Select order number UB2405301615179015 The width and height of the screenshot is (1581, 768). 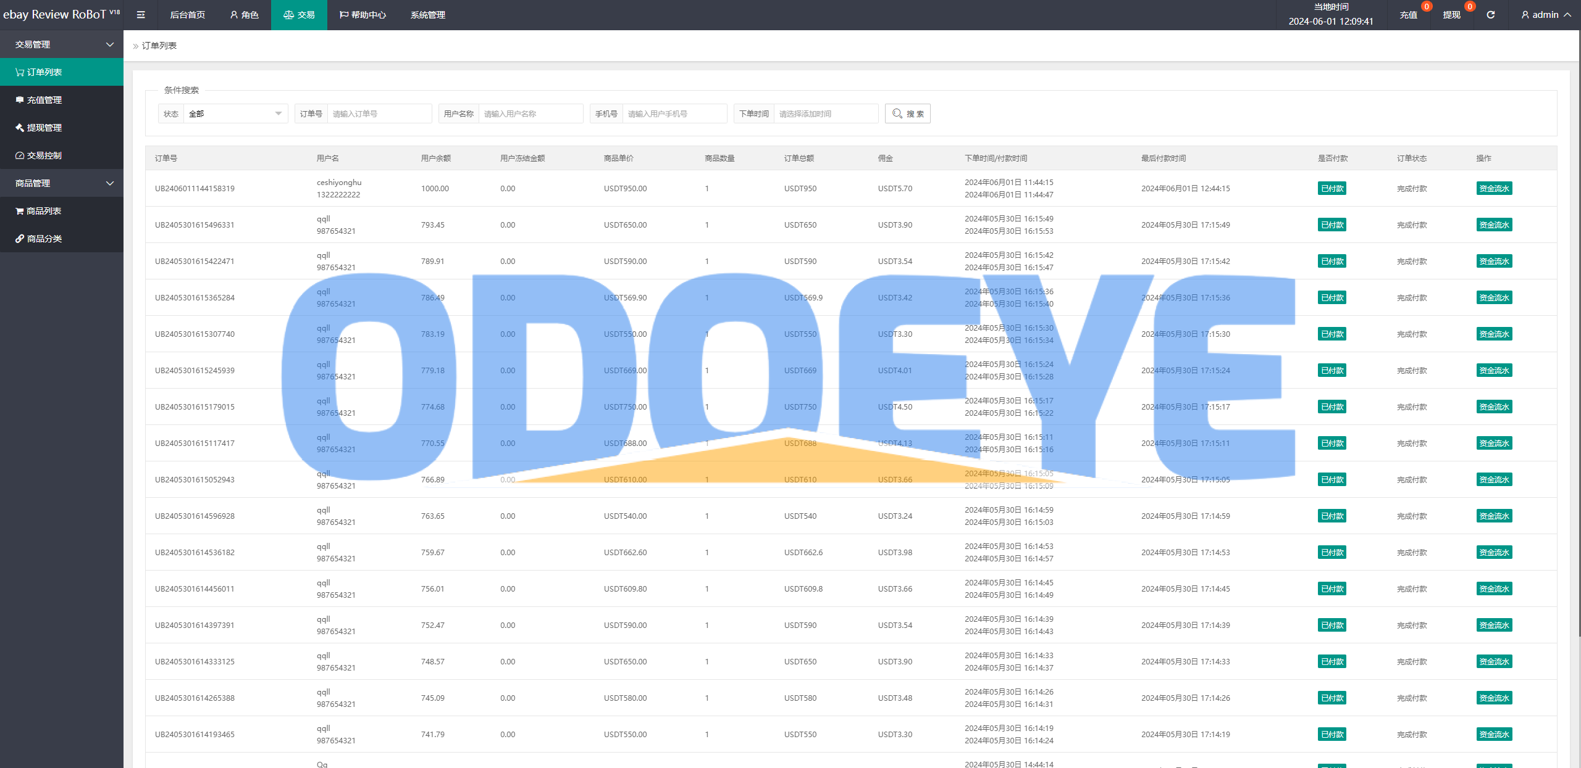(195, 407)
